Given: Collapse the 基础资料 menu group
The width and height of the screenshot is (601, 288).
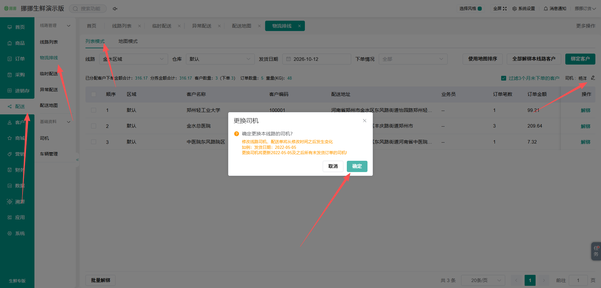Looking at the screenshot, I should [69, 122].
